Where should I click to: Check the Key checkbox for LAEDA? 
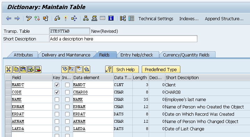pyautogui.click(x=57, y=129)
